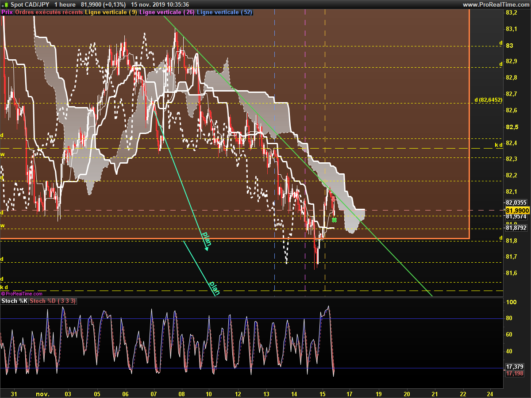Click the lower 'plan' label at chart bottom

pos(214,287)
